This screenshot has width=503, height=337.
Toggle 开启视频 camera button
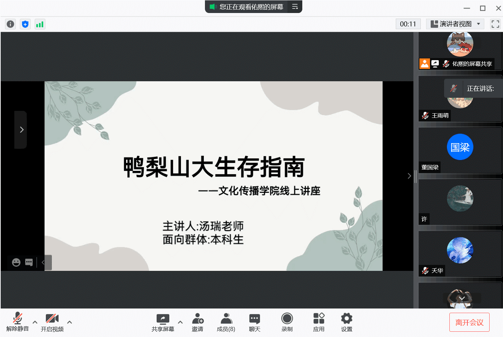[52, 322]
